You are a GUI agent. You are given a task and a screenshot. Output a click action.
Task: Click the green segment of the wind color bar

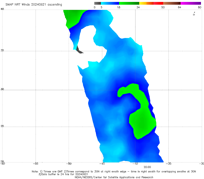click(129, 3)
